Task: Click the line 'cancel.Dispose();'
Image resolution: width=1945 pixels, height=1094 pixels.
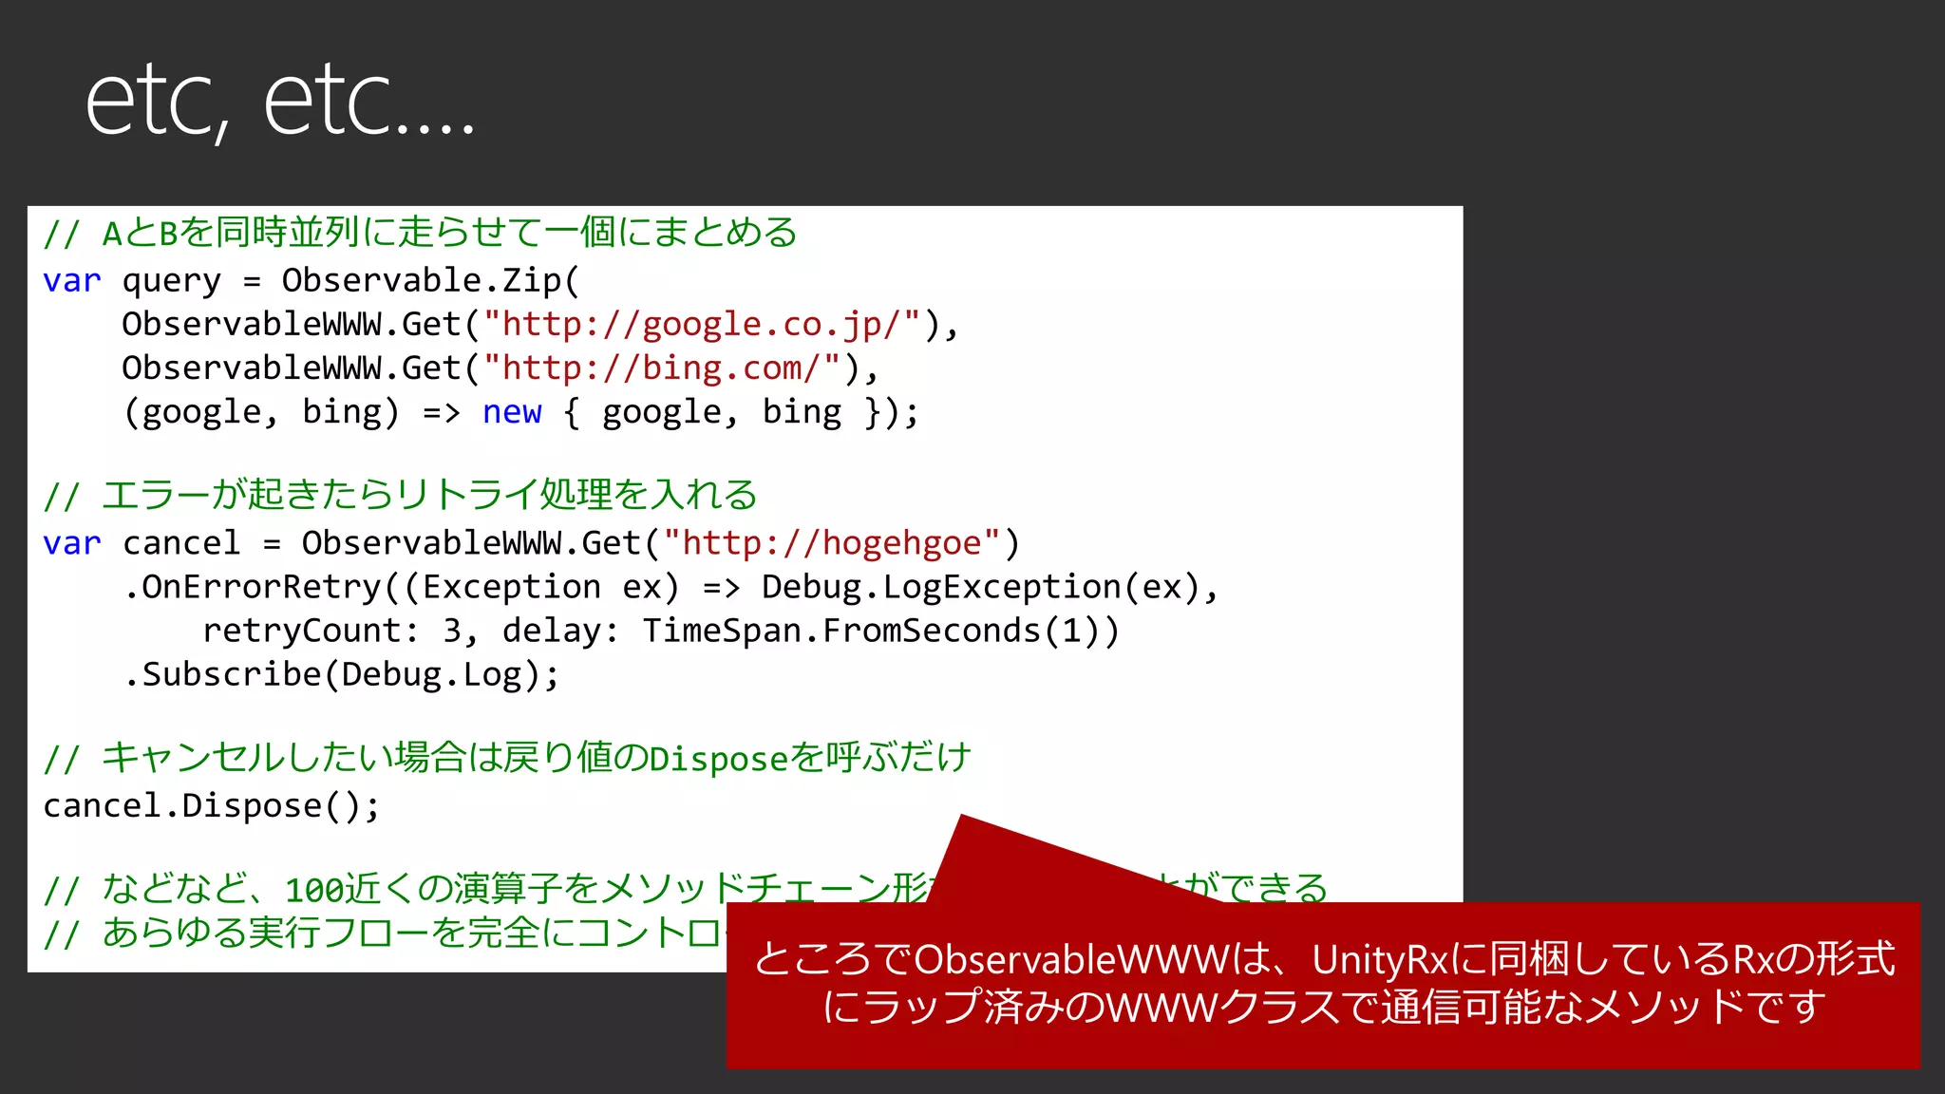Action: pos(212,805)
